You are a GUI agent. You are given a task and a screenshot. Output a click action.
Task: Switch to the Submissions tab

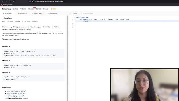point(52,13)
